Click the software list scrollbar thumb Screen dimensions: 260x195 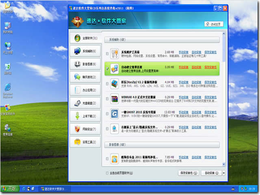(x=224, y=48)
